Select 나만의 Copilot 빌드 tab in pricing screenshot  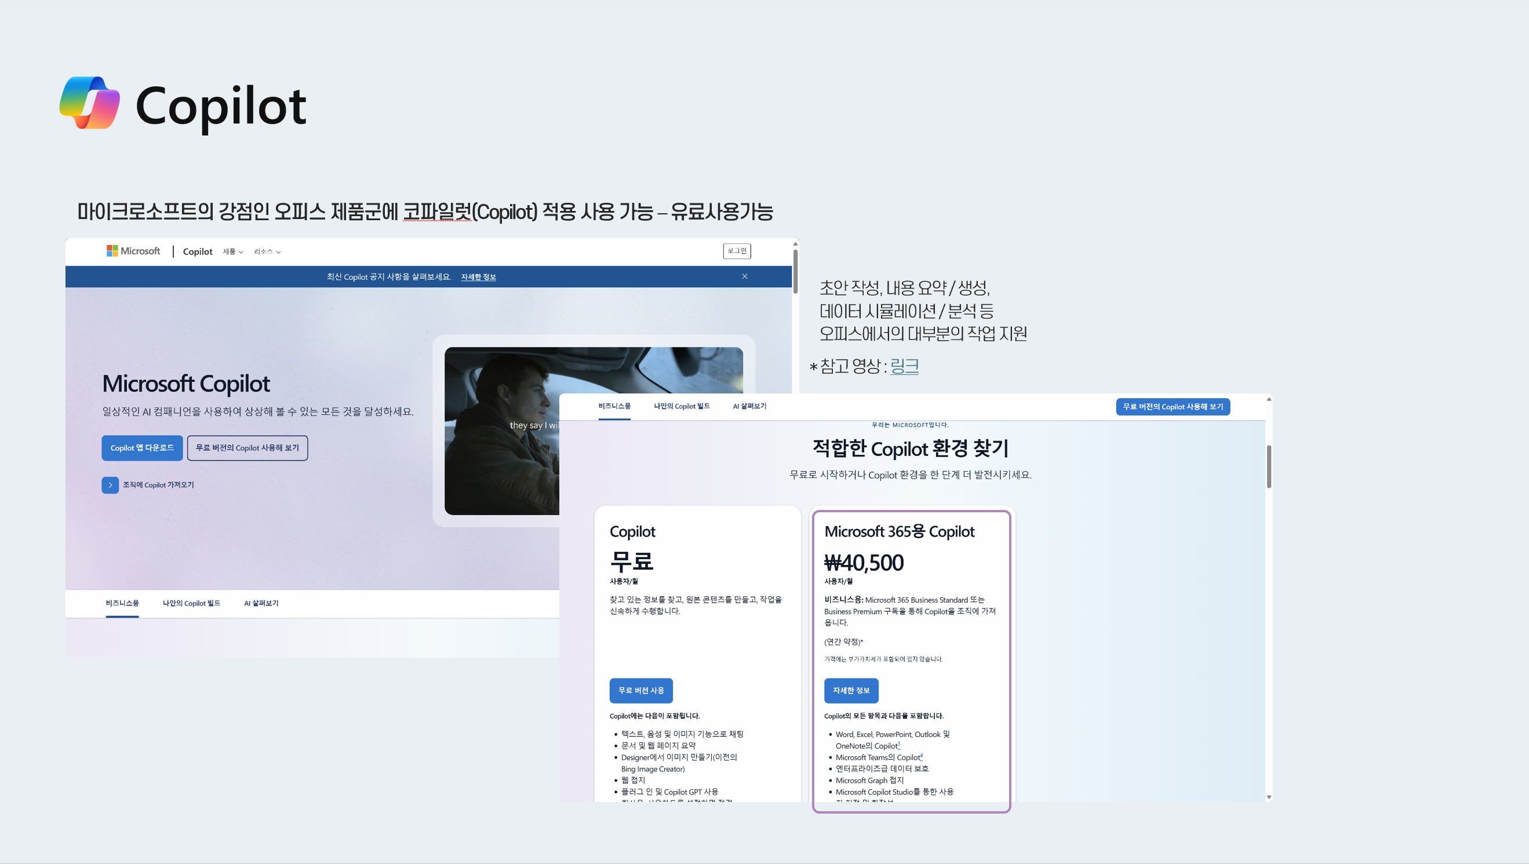click(682, 406)
